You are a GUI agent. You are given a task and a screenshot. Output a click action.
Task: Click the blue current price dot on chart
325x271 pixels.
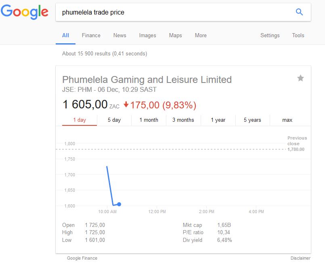[x=119, y=204]
